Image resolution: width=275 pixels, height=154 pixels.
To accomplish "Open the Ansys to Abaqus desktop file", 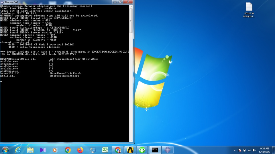I will (249, 10).
